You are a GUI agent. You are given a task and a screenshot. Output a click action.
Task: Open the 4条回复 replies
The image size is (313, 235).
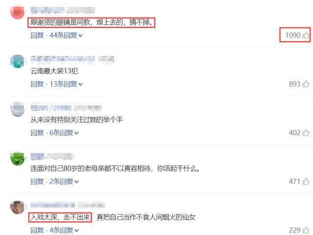(64, 231)
